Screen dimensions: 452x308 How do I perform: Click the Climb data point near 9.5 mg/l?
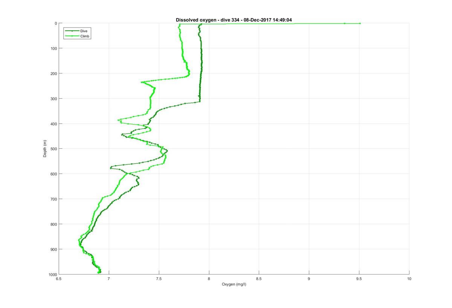coord(360,23)
